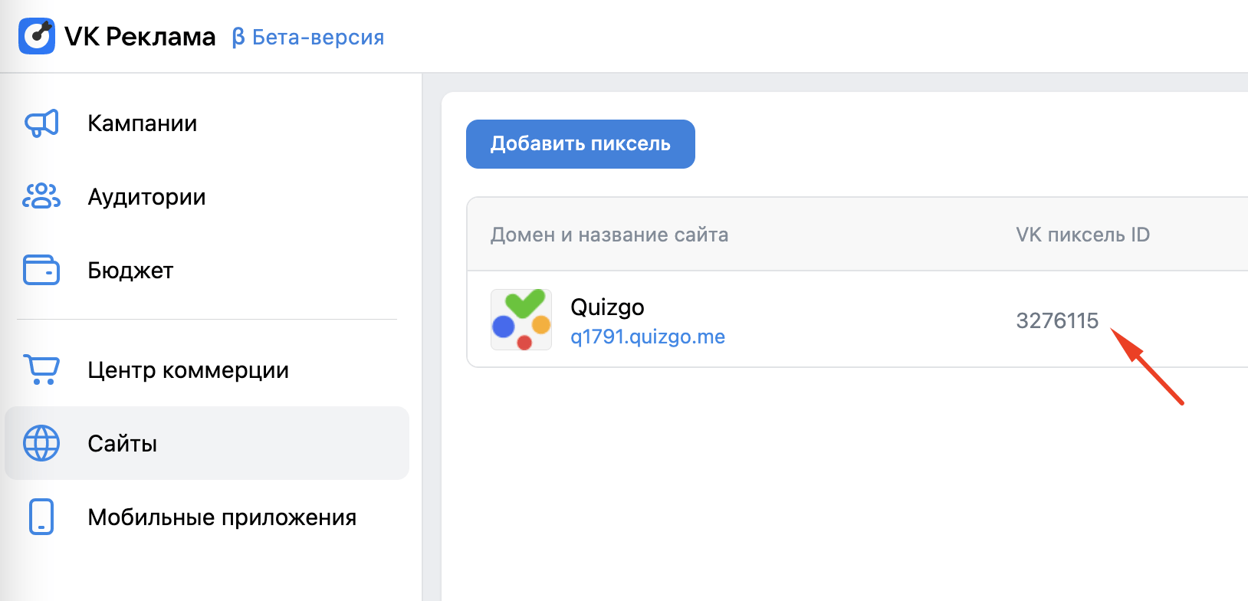Click the VK Реклама title text
Image resolution: width=1248 pixels, height=601 pixels.
tap(140, 37)
